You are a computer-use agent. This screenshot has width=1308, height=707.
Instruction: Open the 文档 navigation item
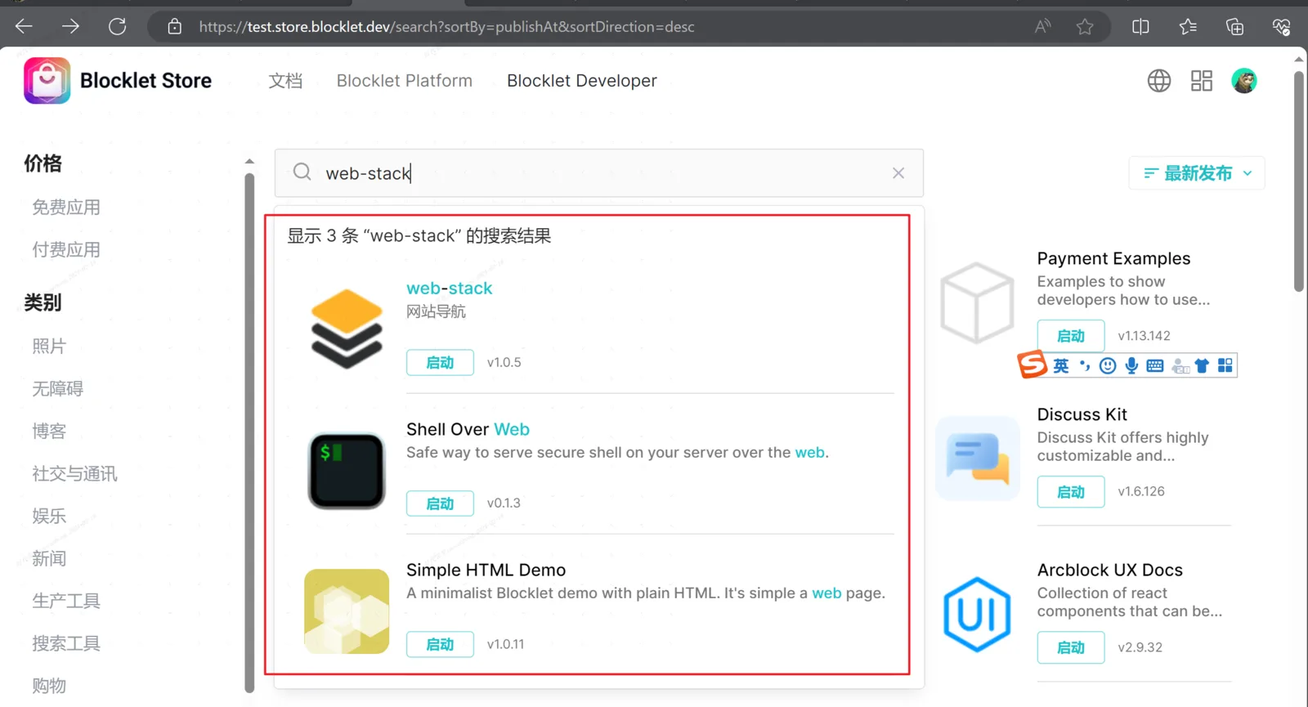pos(285,81)
